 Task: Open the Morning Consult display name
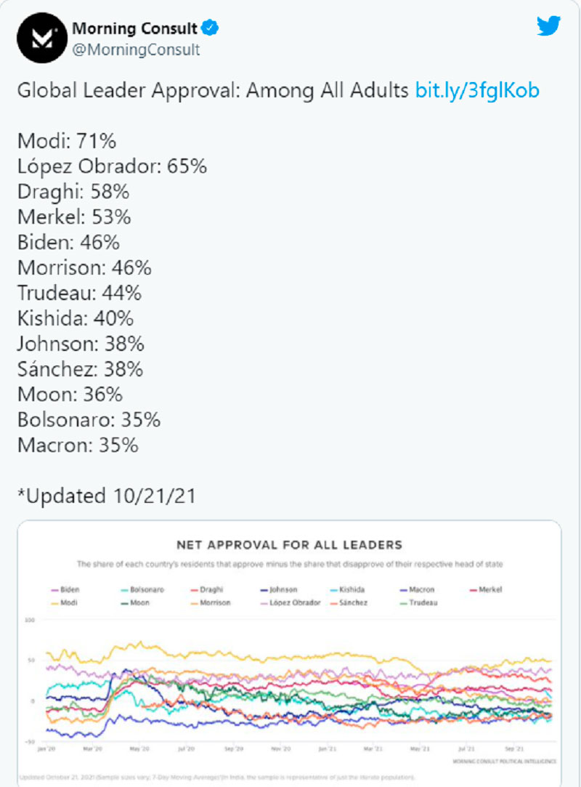[134, 29]
